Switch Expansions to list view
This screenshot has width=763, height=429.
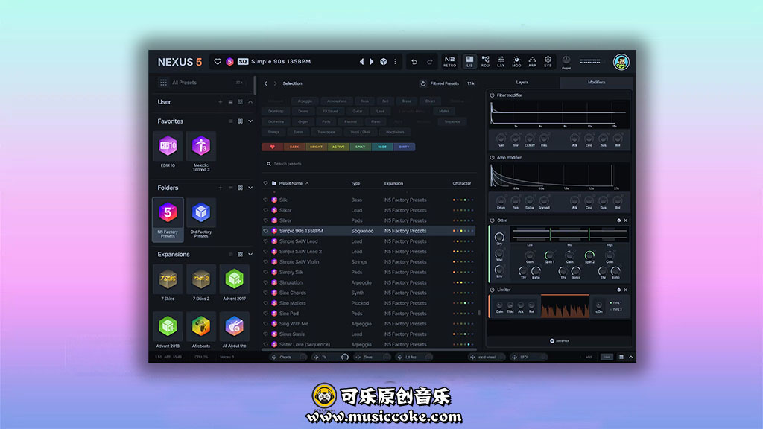point(231,255)
